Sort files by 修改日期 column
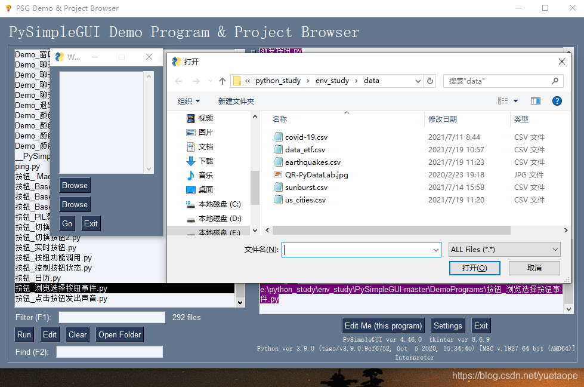This screenshot has width=584, height=387. point(443,119)
